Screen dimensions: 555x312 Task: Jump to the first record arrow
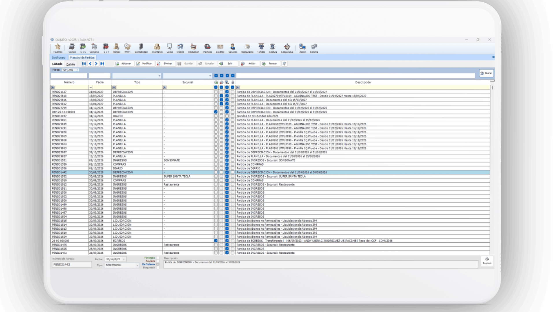[x=84, y=64]
